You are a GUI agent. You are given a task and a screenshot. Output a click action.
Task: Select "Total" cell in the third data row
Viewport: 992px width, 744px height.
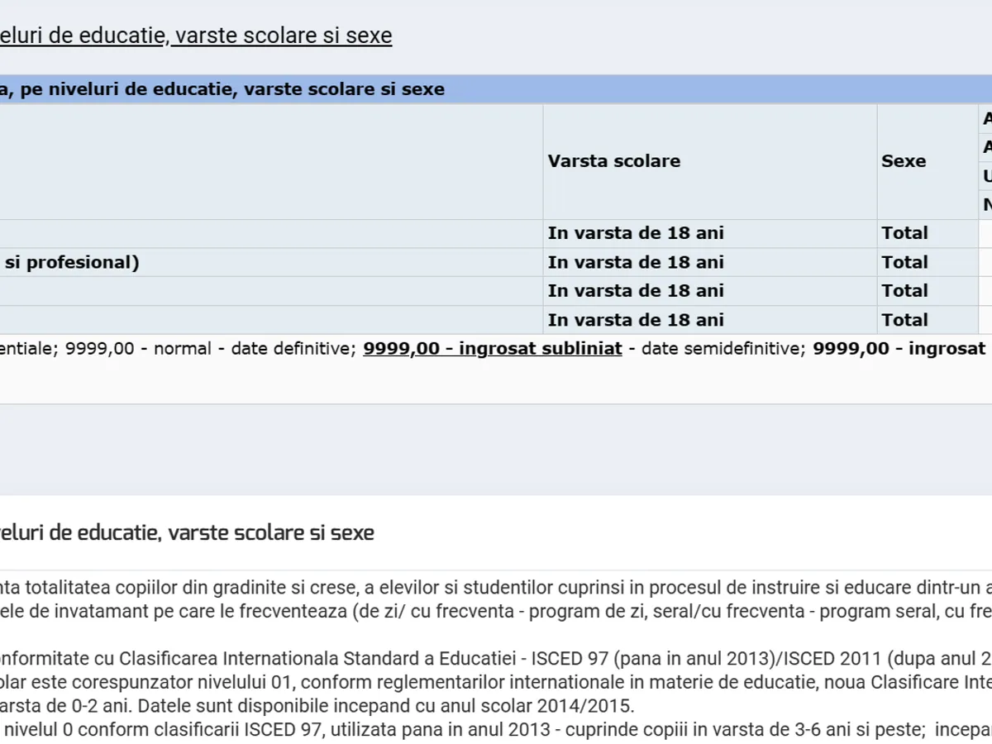[904, 291]
